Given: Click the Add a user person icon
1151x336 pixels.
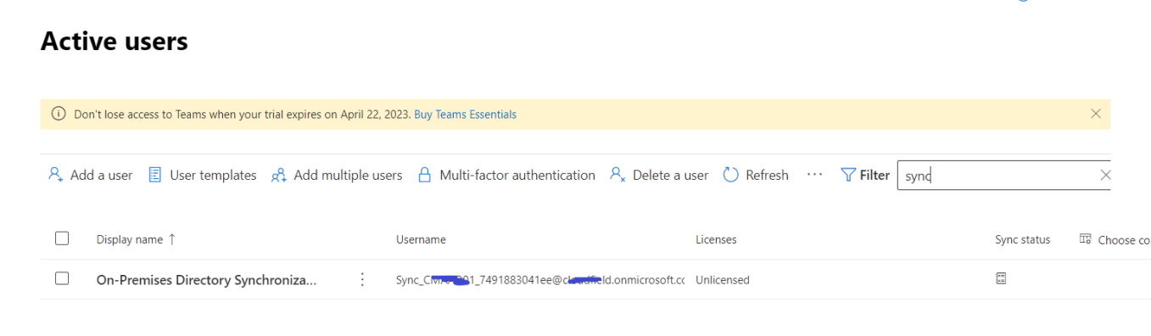Looking at the screenshot, I should pyautogui.click(x=56, y=176).
